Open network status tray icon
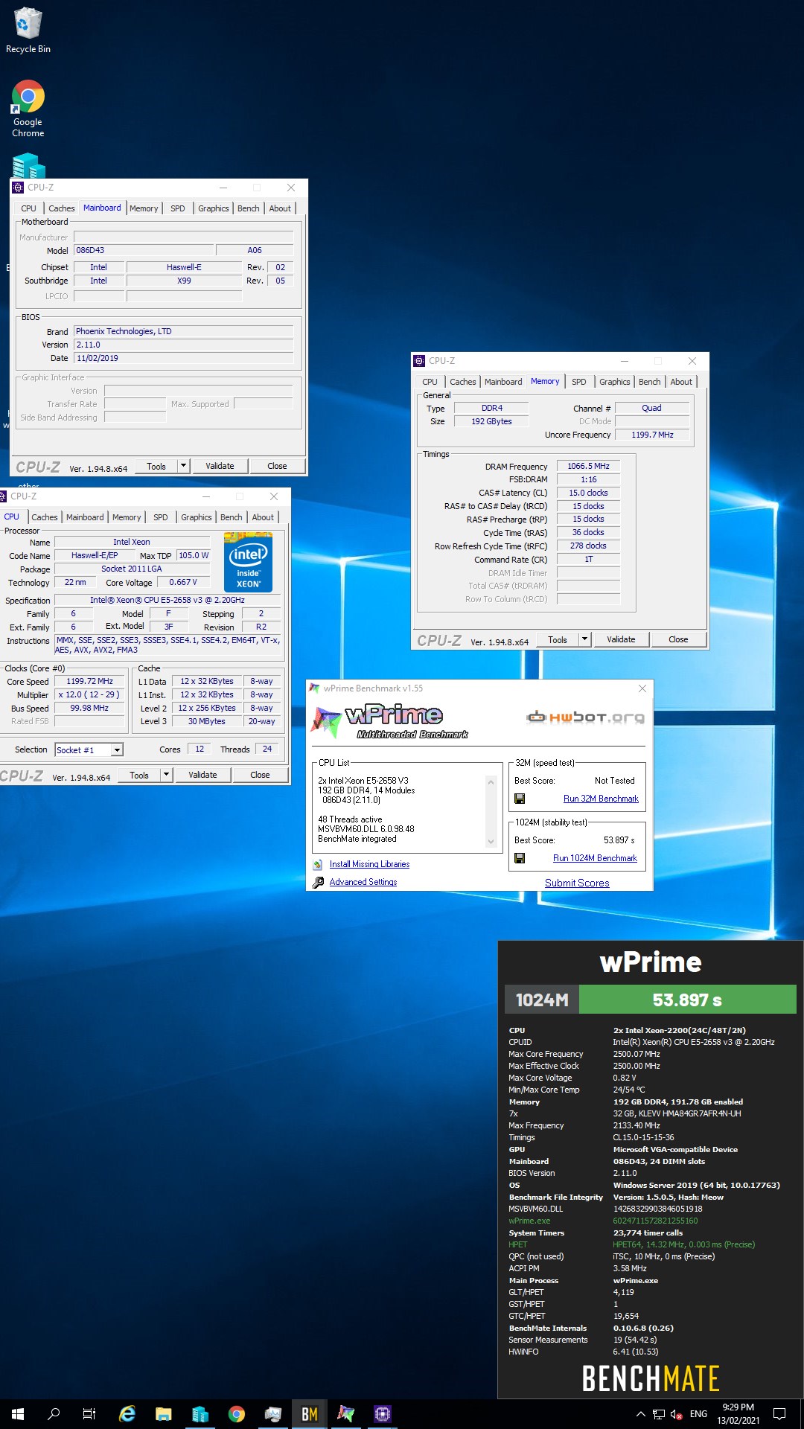The image size is (804, 1429). [659, 1414]
